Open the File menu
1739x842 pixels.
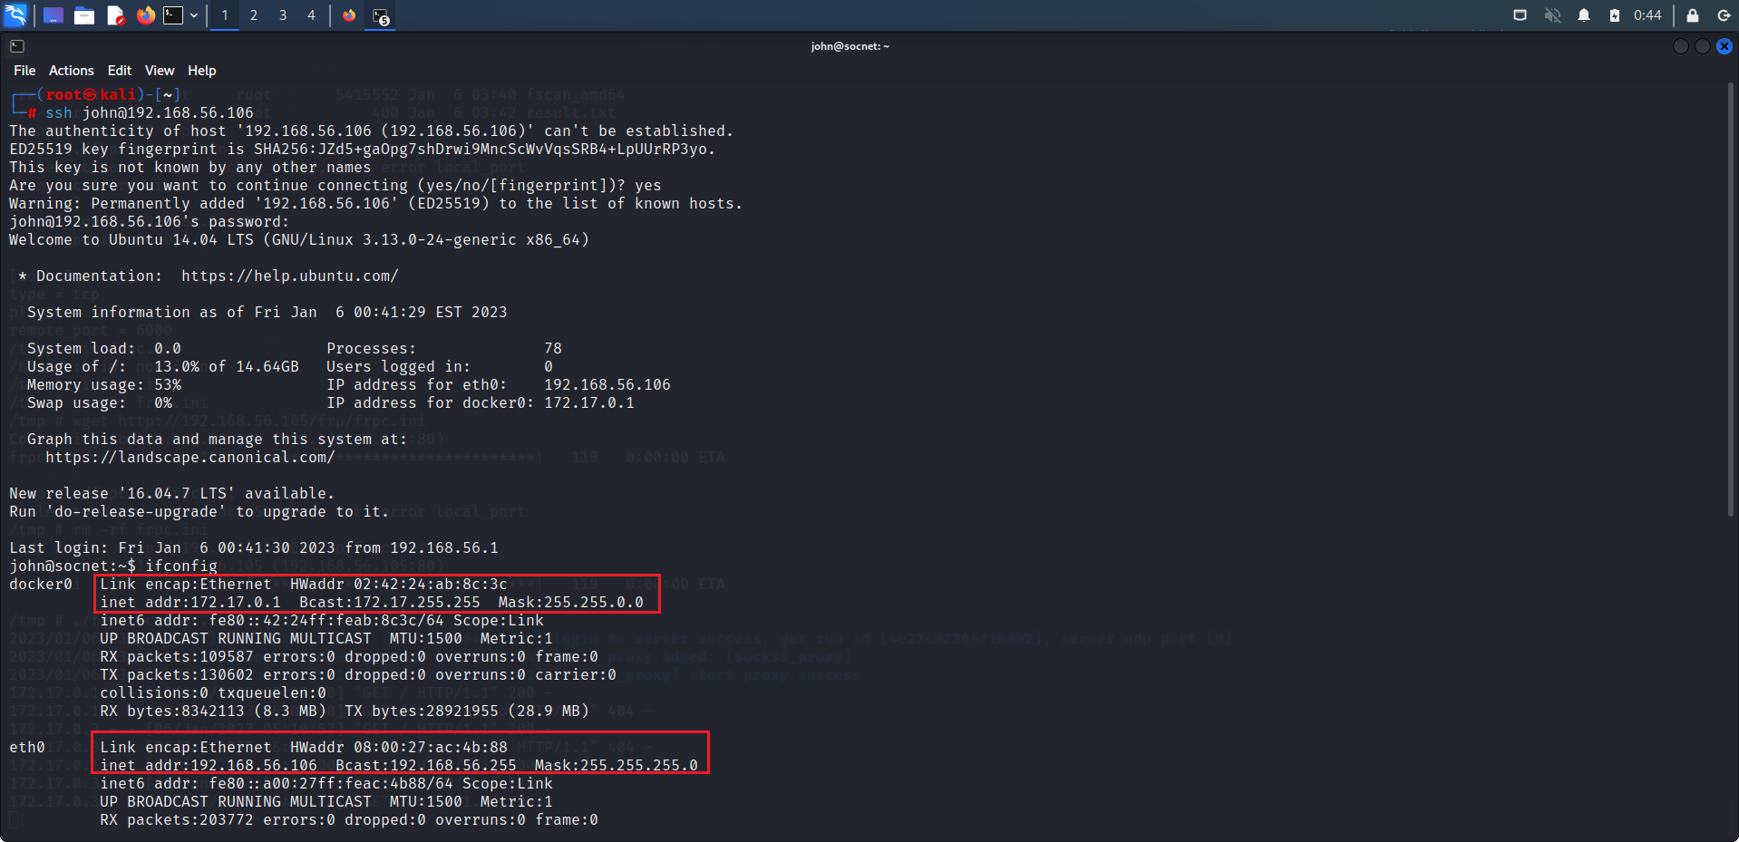click(x=24, y=71)
